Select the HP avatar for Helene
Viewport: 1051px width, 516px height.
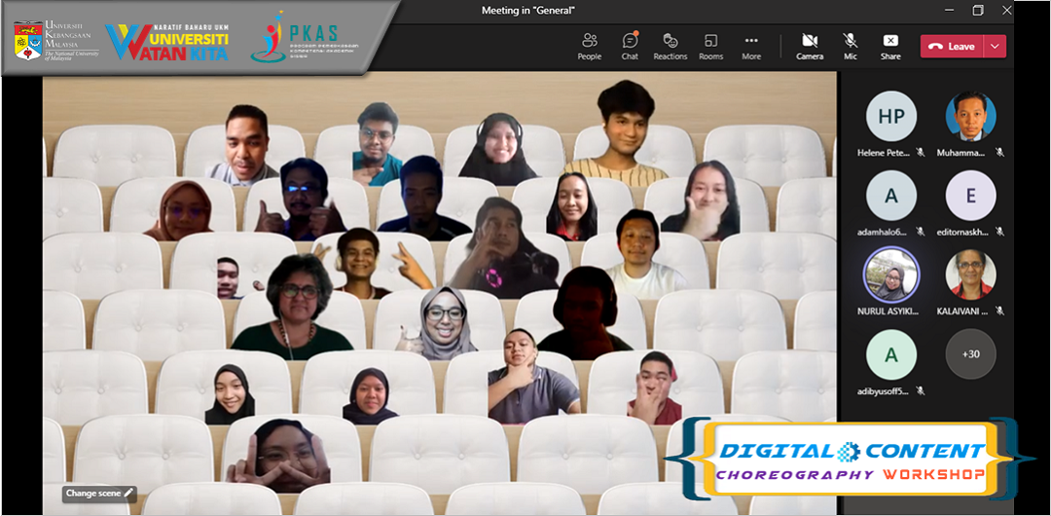click(x=890, y=117)
